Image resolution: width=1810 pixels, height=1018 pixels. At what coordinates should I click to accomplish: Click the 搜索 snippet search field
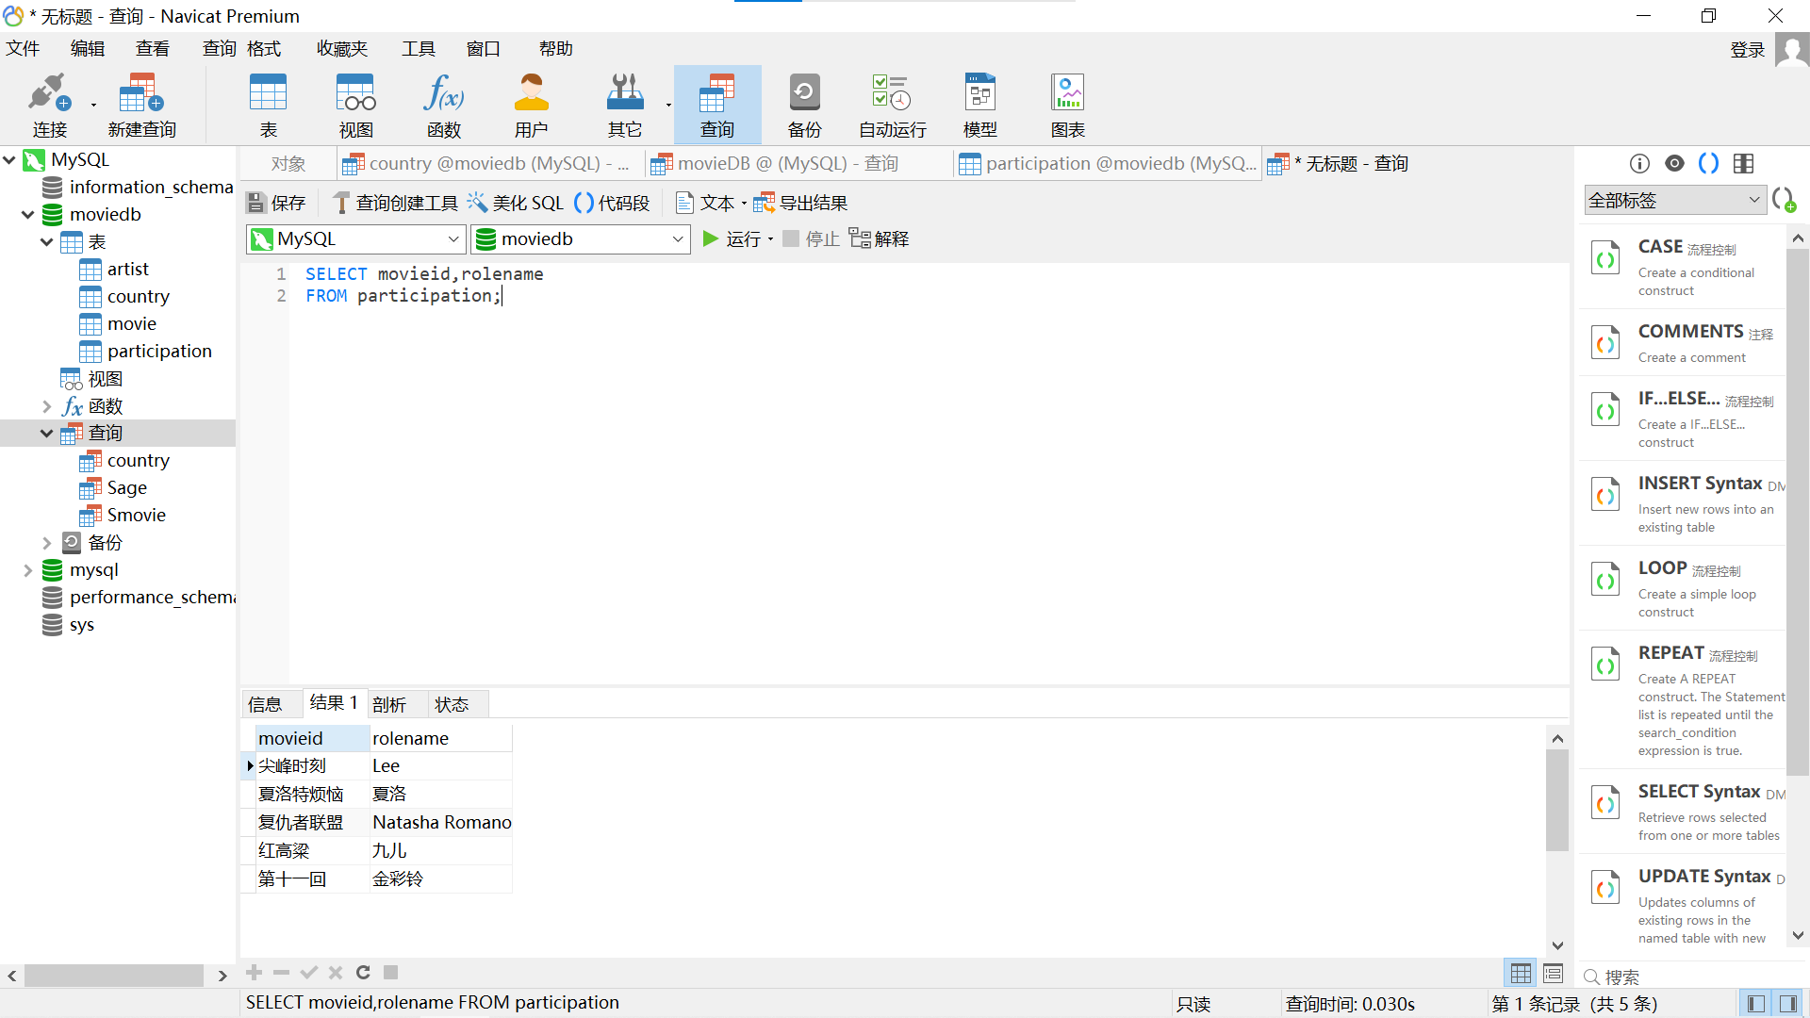(1687, 977)
